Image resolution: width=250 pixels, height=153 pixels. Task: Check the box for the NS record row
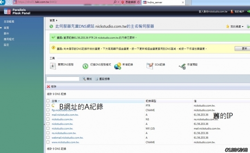(x=48, y=119)
